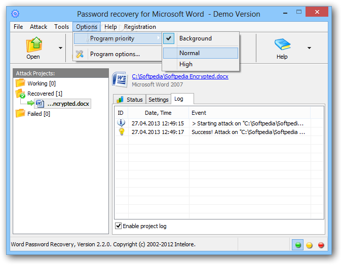Select High program priority
The width and height of the screenshot is (342, 265).
(201, 64)
